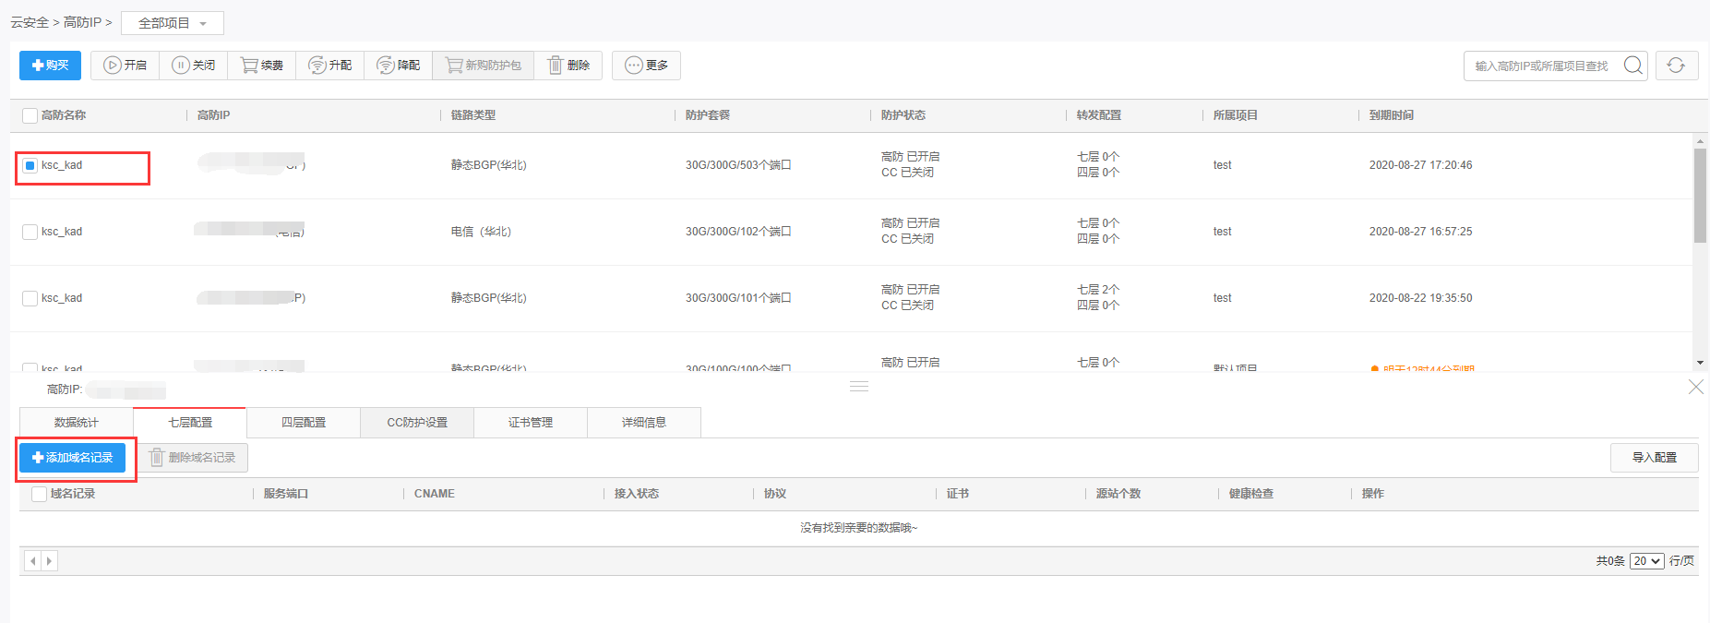
Task: Click expiry time 2020-08-27 17:20:46
Action: [1421, 165]
